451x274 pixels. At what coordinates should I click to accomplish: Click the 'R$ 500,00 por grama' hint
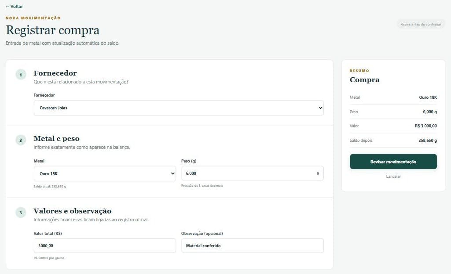tap(49, 258)
